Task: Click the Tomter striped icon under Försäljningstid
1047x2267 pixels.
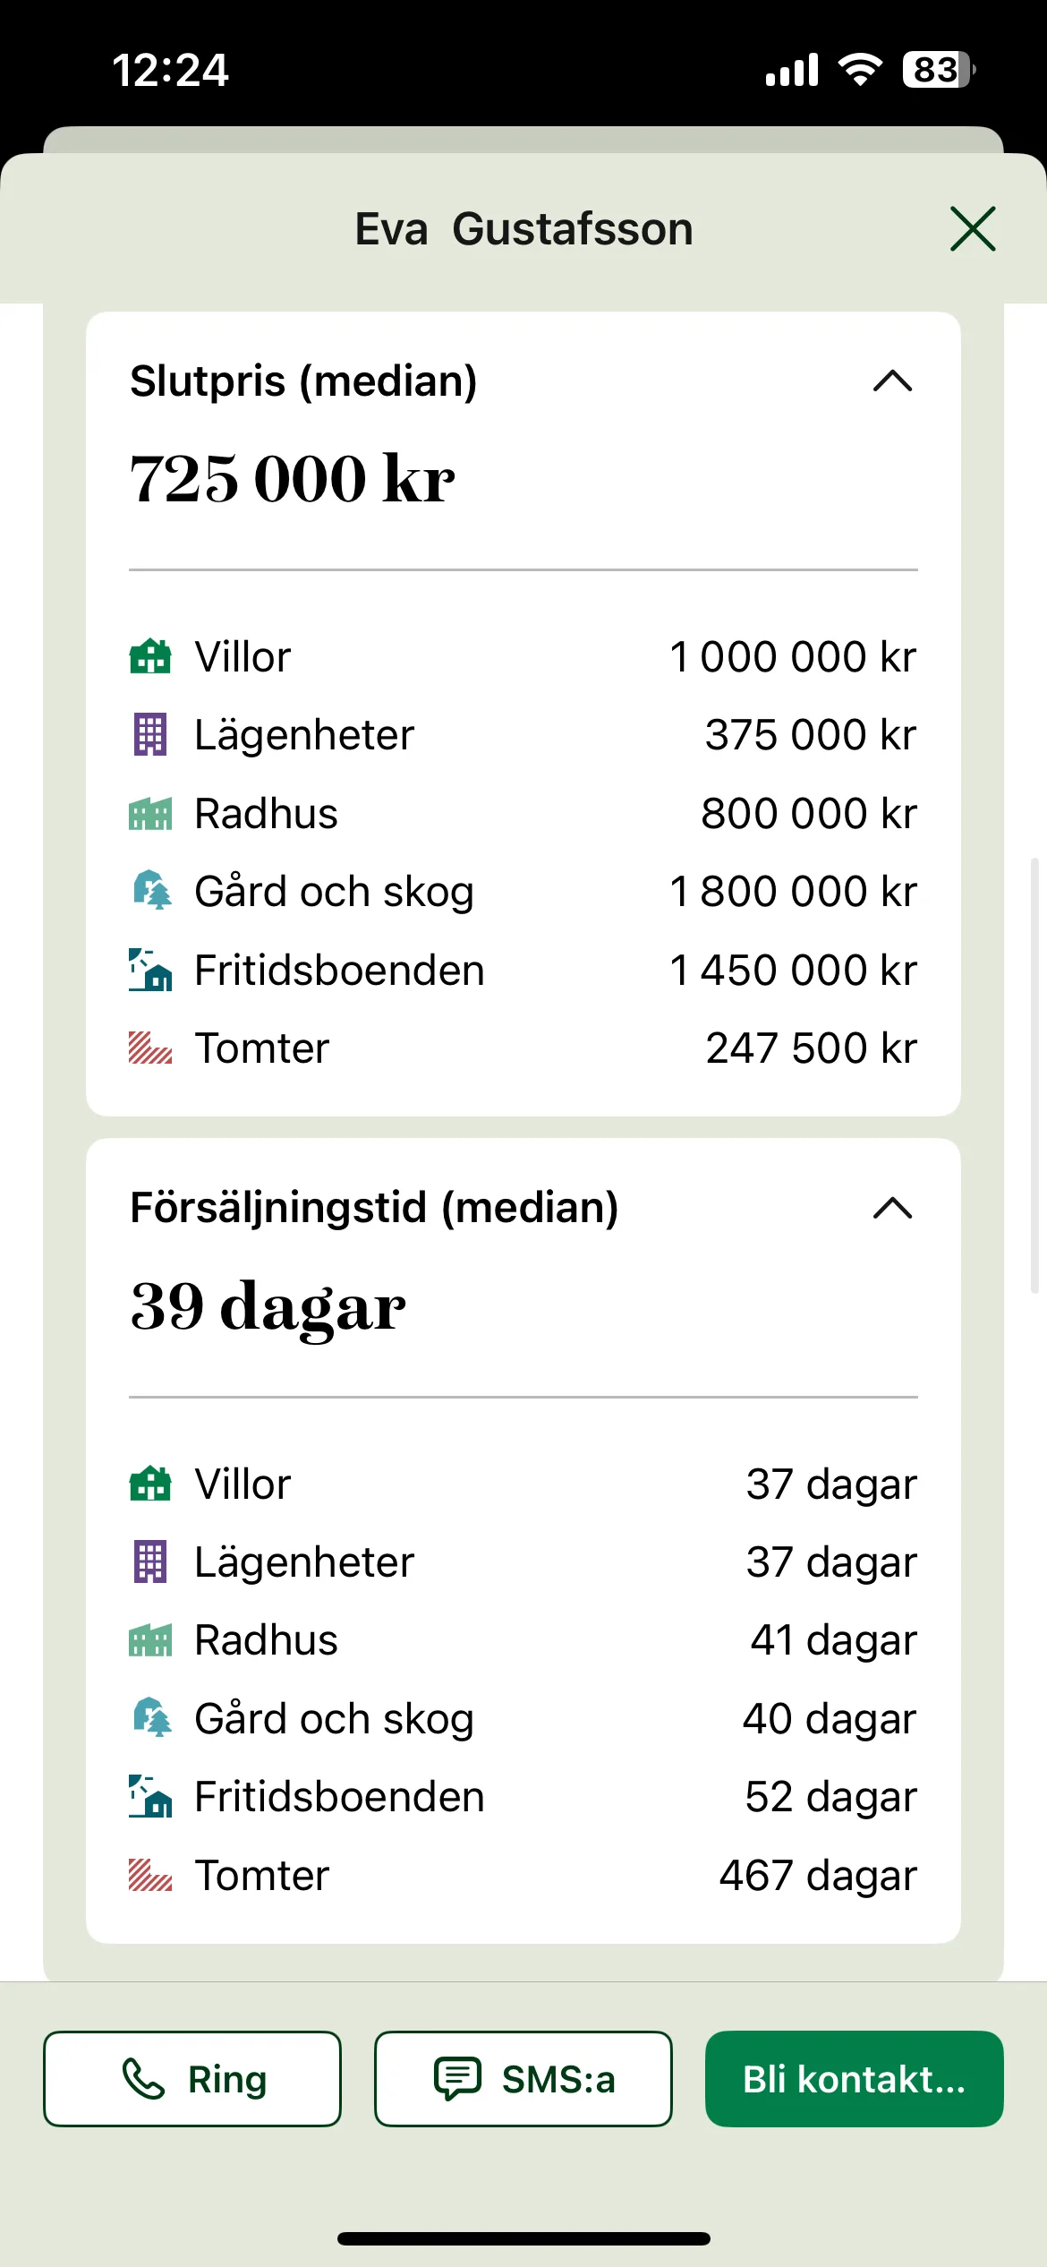Action: [150, 1875]
